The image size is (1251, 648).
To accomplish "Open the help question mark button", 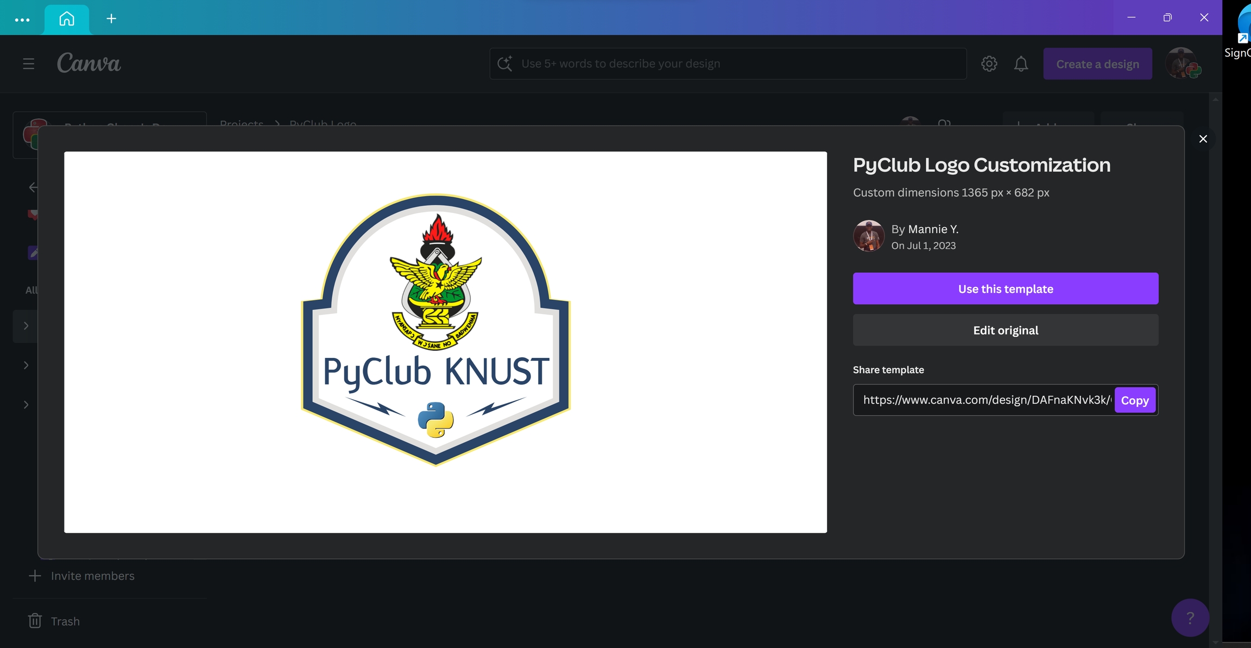I will 1190,618.
